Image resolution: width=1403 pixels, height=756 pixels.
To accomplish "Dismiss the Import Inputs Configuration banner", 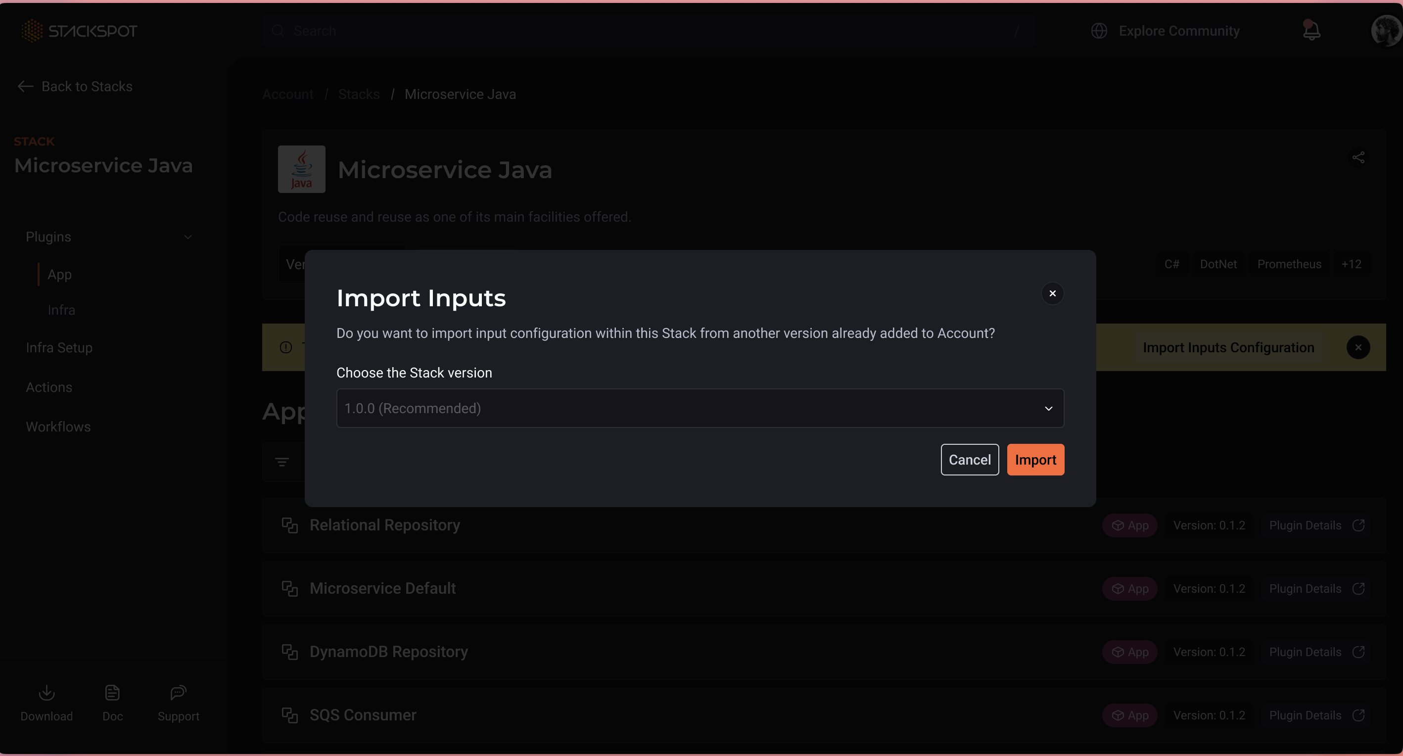I will (1358, 347).
